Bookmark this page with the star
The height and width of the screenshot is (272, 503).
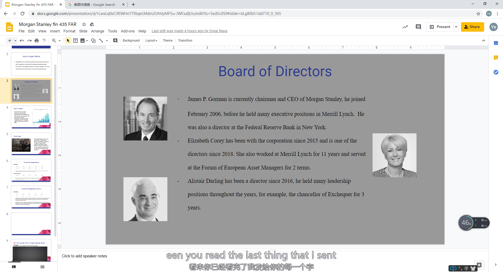click(x=478, y=14)
